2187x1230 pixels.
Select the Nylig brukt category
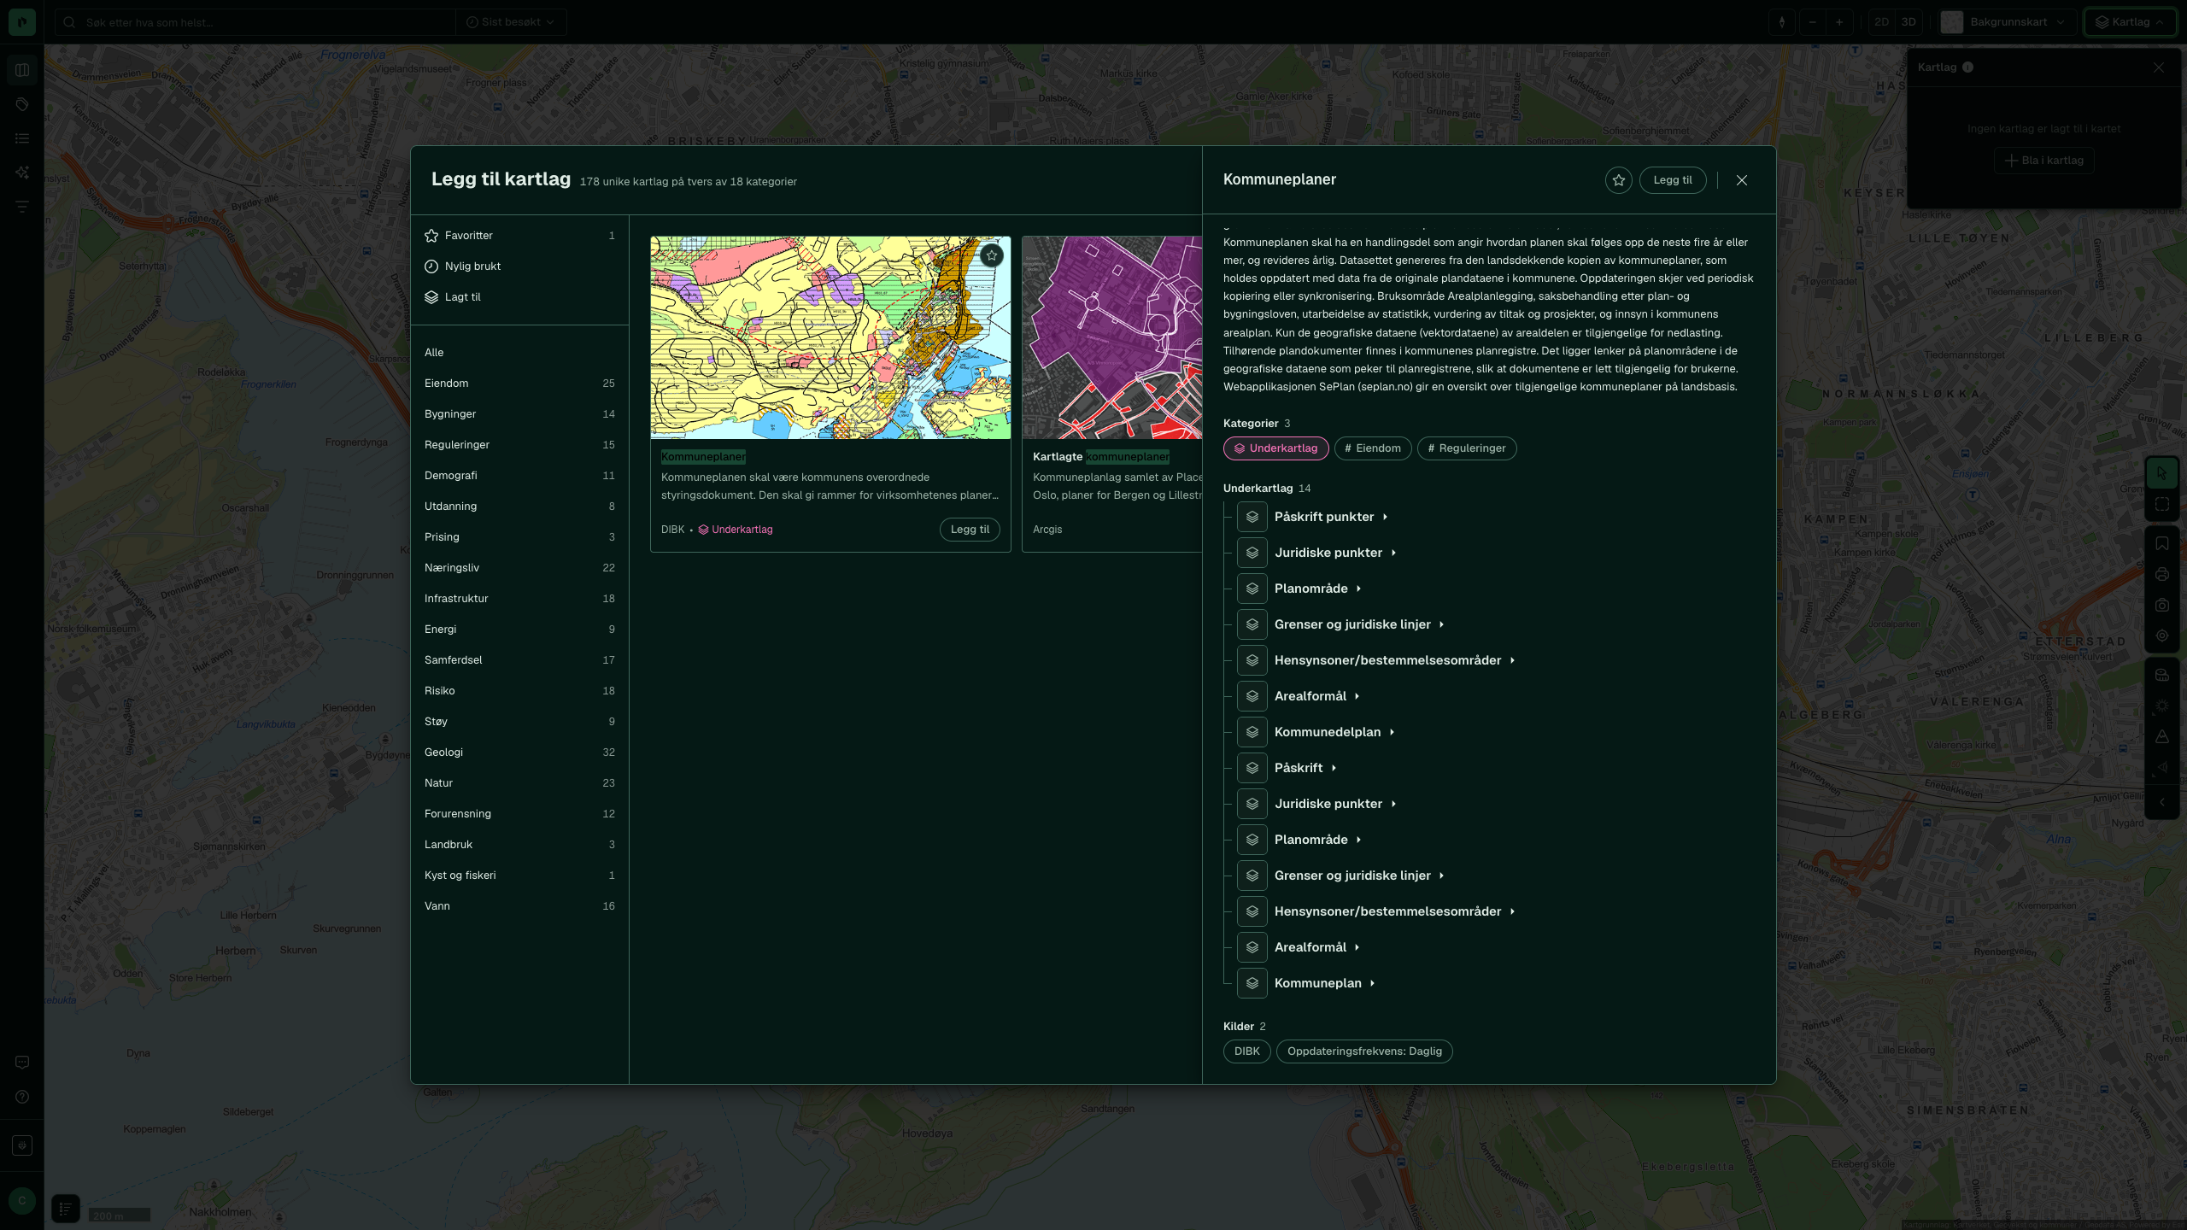519,266
